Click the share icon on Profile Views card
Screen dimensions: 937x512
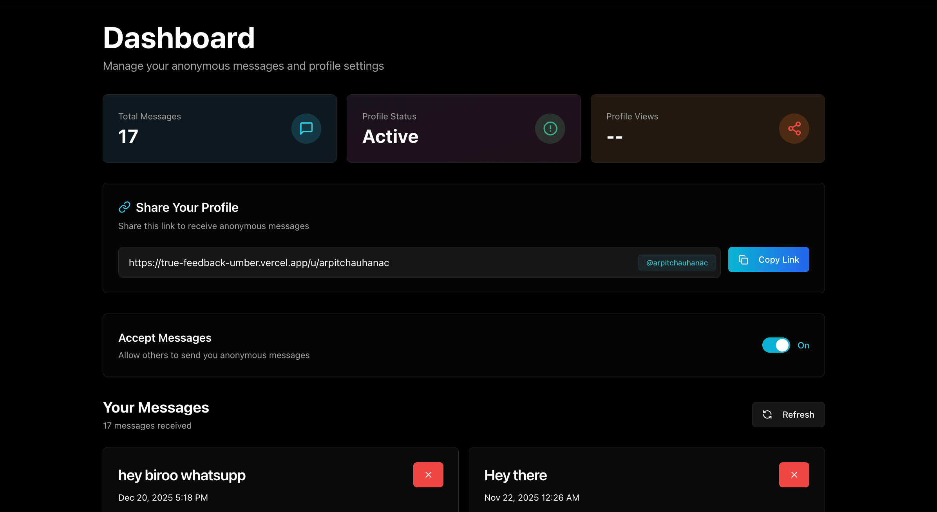[x=794, y=128]
